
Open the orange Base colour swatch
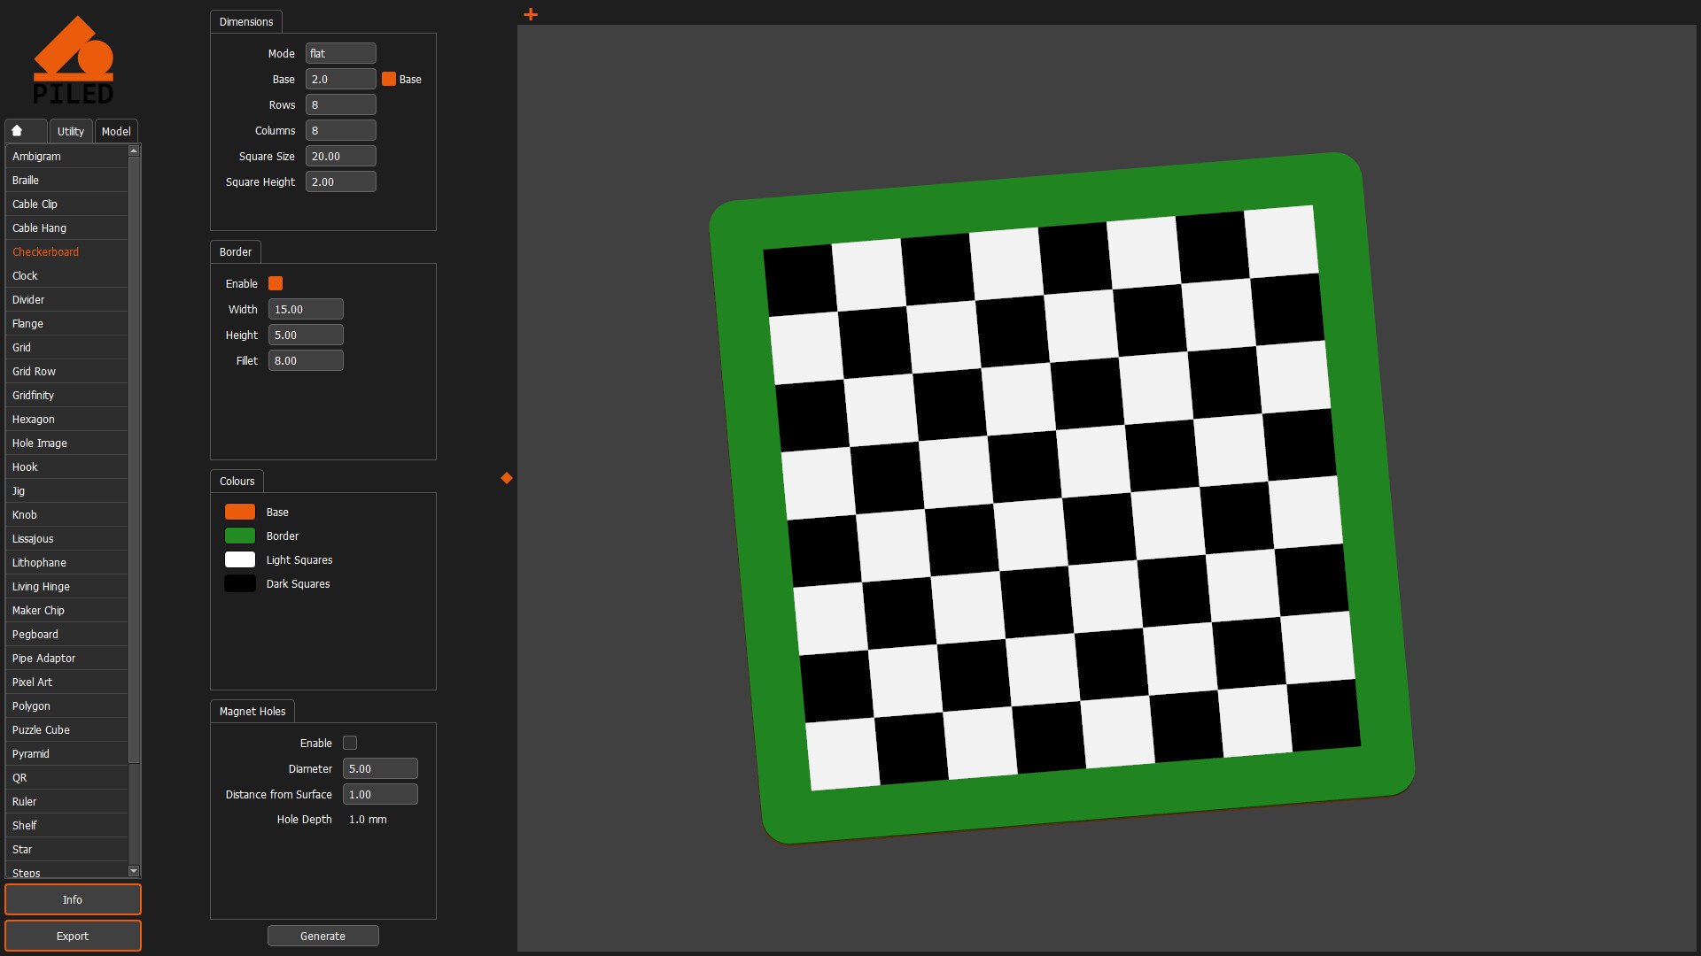click(240, 513)
